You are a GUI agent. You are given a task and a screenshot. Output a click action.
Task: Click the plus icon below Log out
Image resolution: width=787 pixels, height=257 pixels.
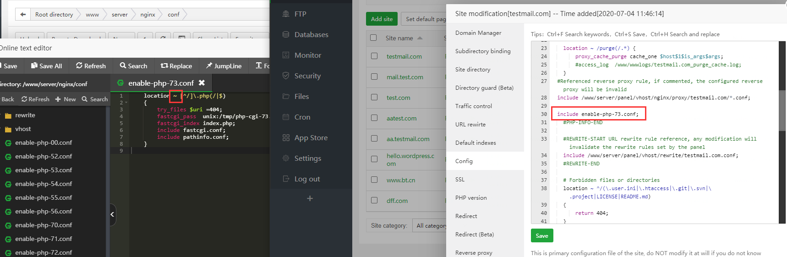coord(310,198)
